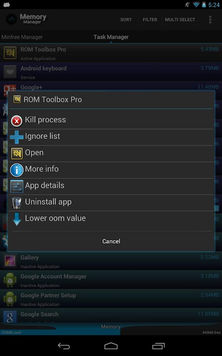Viewport: 222px width, 356px height.
Task: Enable MULTI SELECT mode
Action: click(180, 20)
